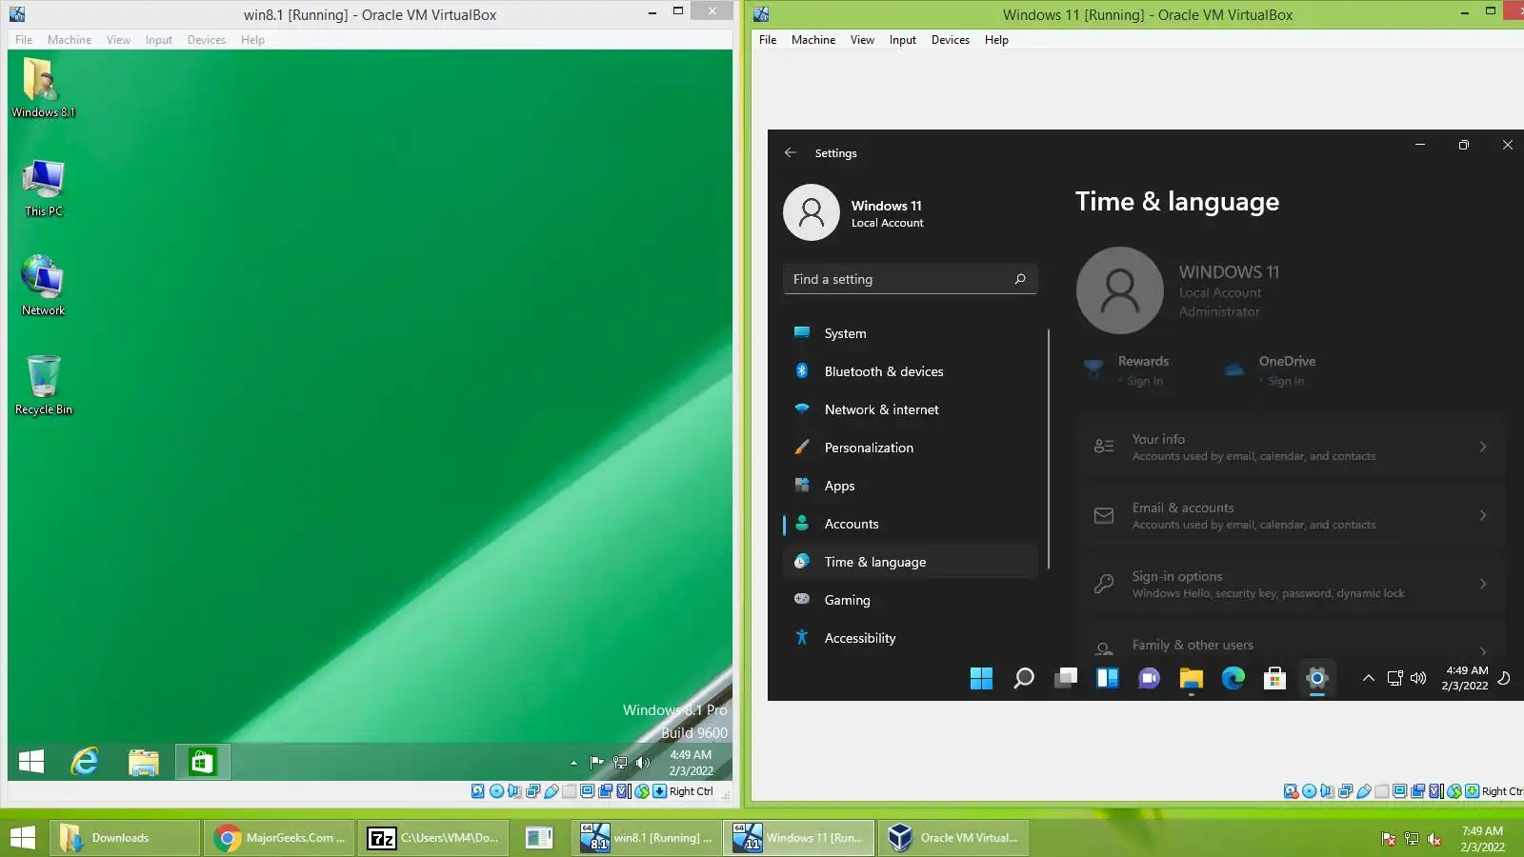Click the Rewards Sign In link

pos(1145,381)
